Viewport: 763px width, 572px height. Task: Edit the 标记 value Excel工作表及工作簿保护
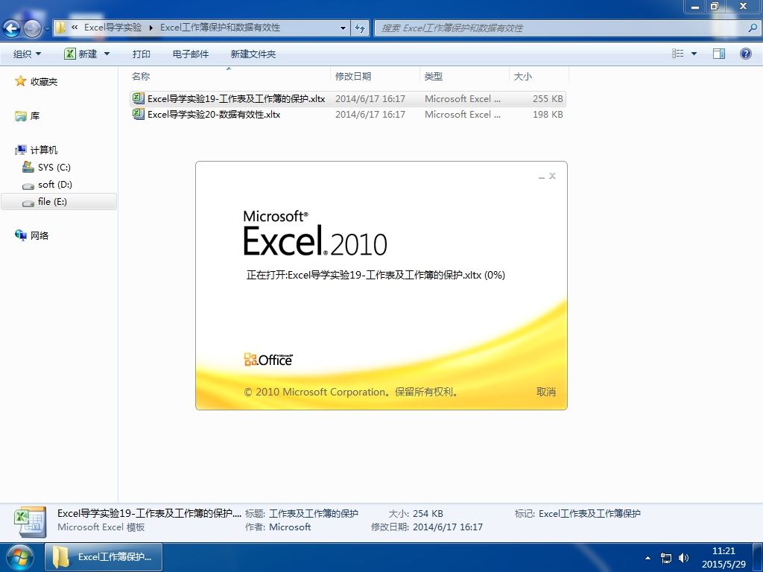pos(589,513)
